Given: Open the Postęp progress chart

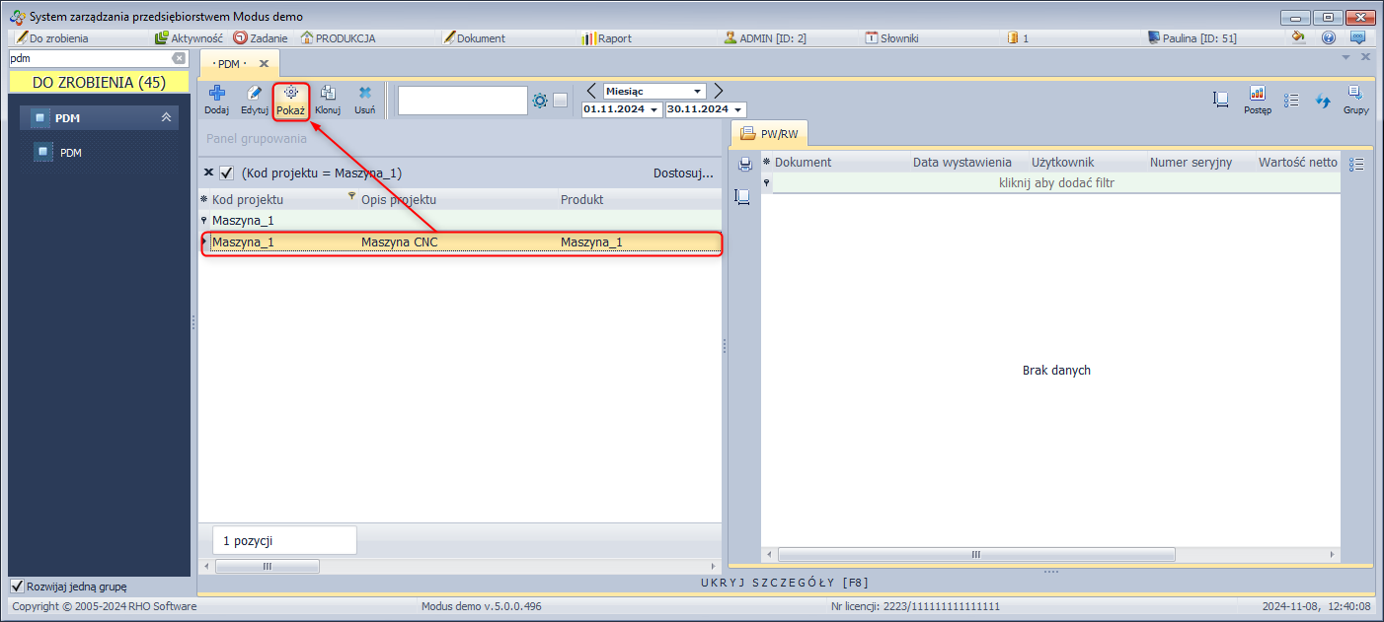Looking at the screenshot, I should (x=1258, y=95).
